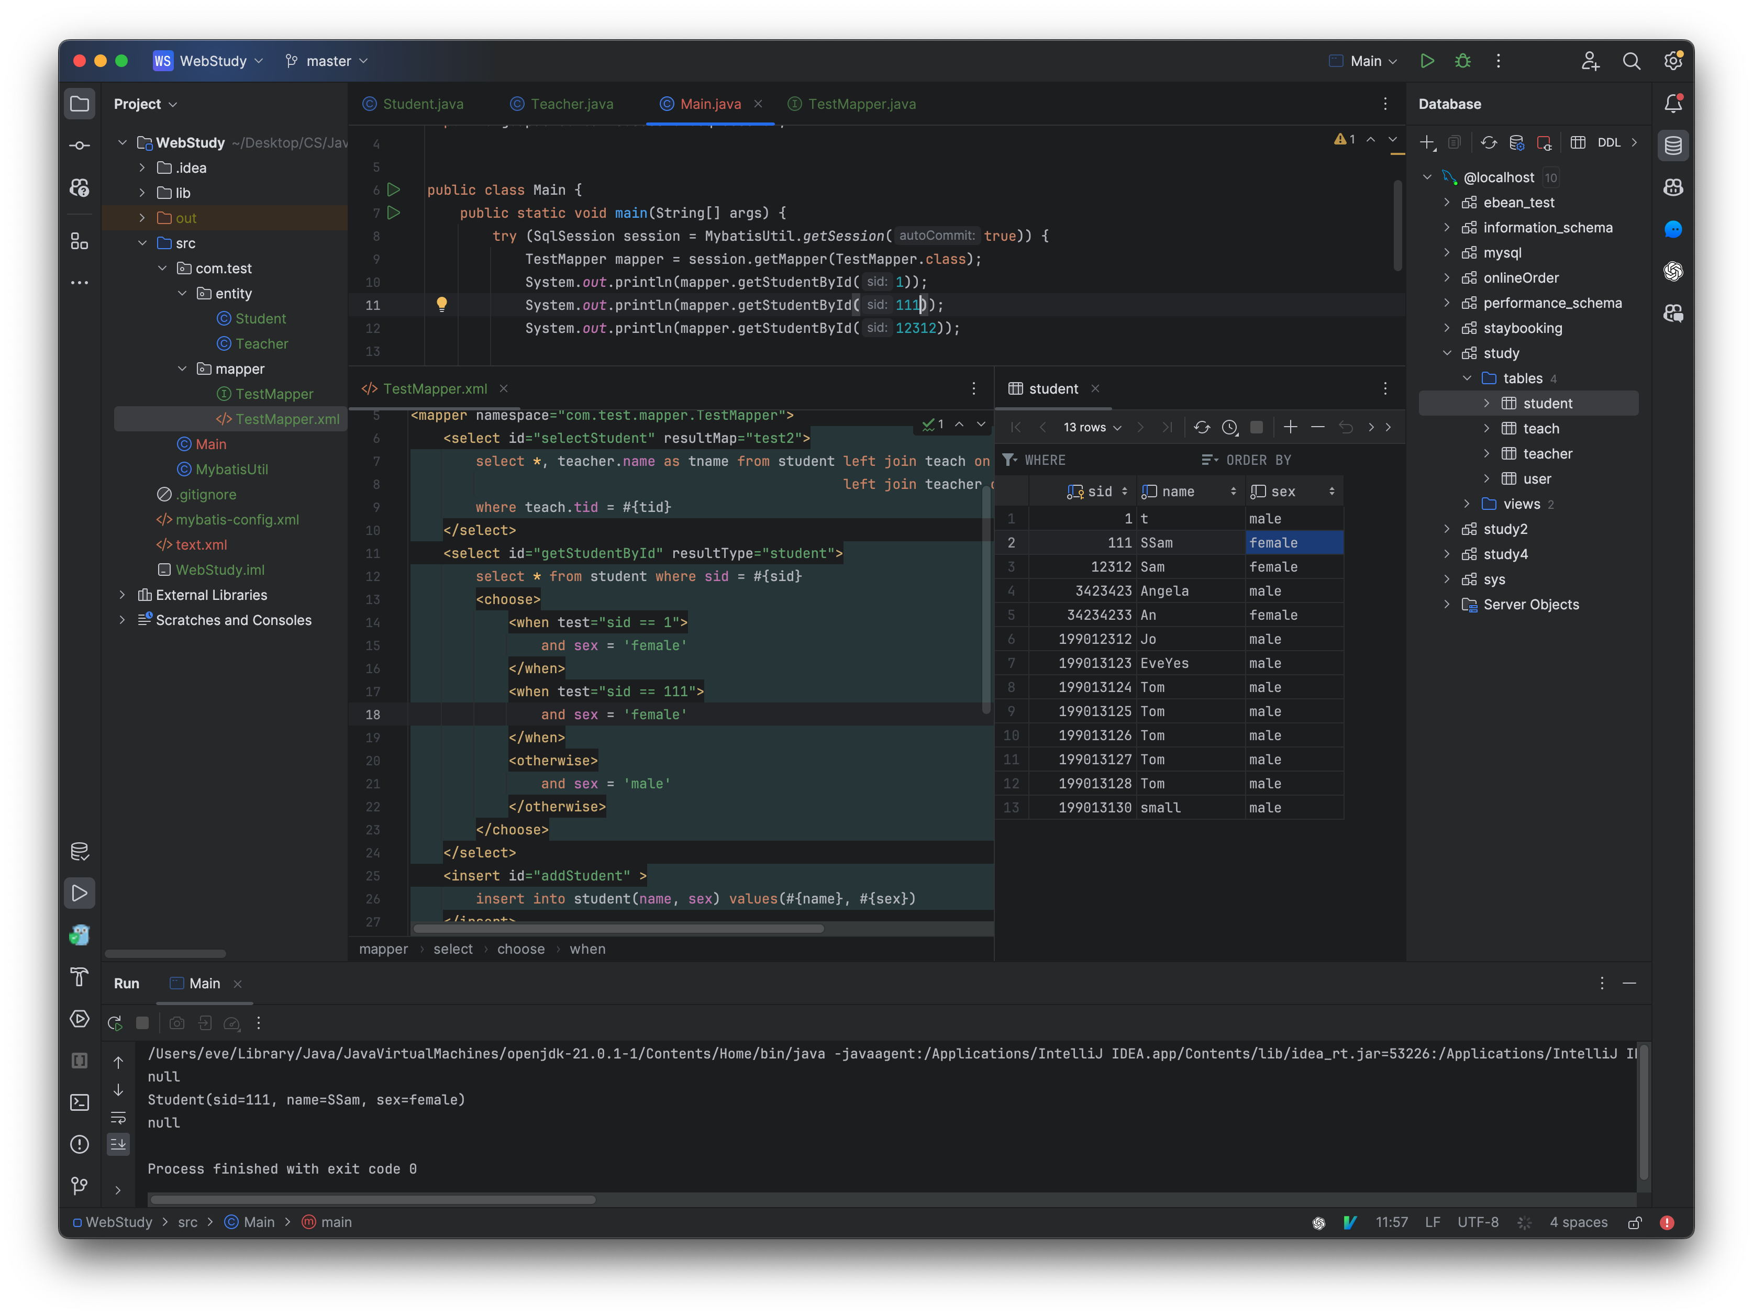Start debugging using the bug icon

tap(1462, 61)
